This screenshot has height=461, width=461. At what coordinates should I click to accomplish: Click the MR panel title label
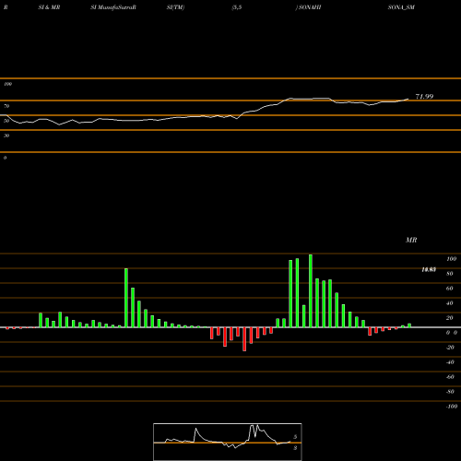[x=411, y=240]
